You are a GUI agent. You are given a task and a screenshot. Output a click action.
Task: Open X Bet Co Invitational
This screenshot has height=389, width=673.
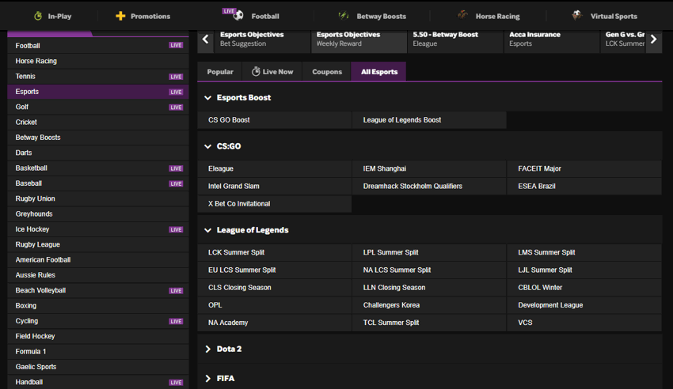click(274, 204)
